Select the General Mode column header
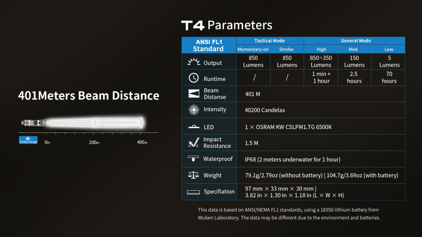422x237 pixels. click(x=355, y=41)
